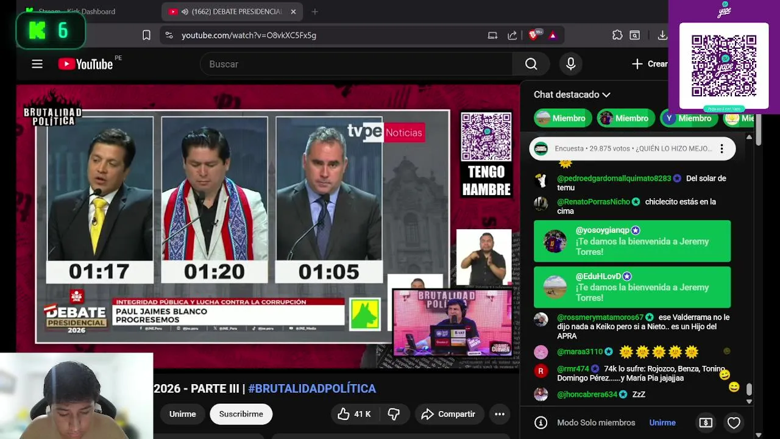Send a heart reaction in chat
The height and width of the screenshot is (439, 780).
point(734,423)
